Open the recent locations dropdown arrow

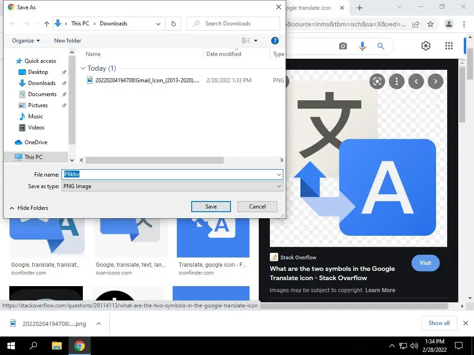(x=37, y=24)
